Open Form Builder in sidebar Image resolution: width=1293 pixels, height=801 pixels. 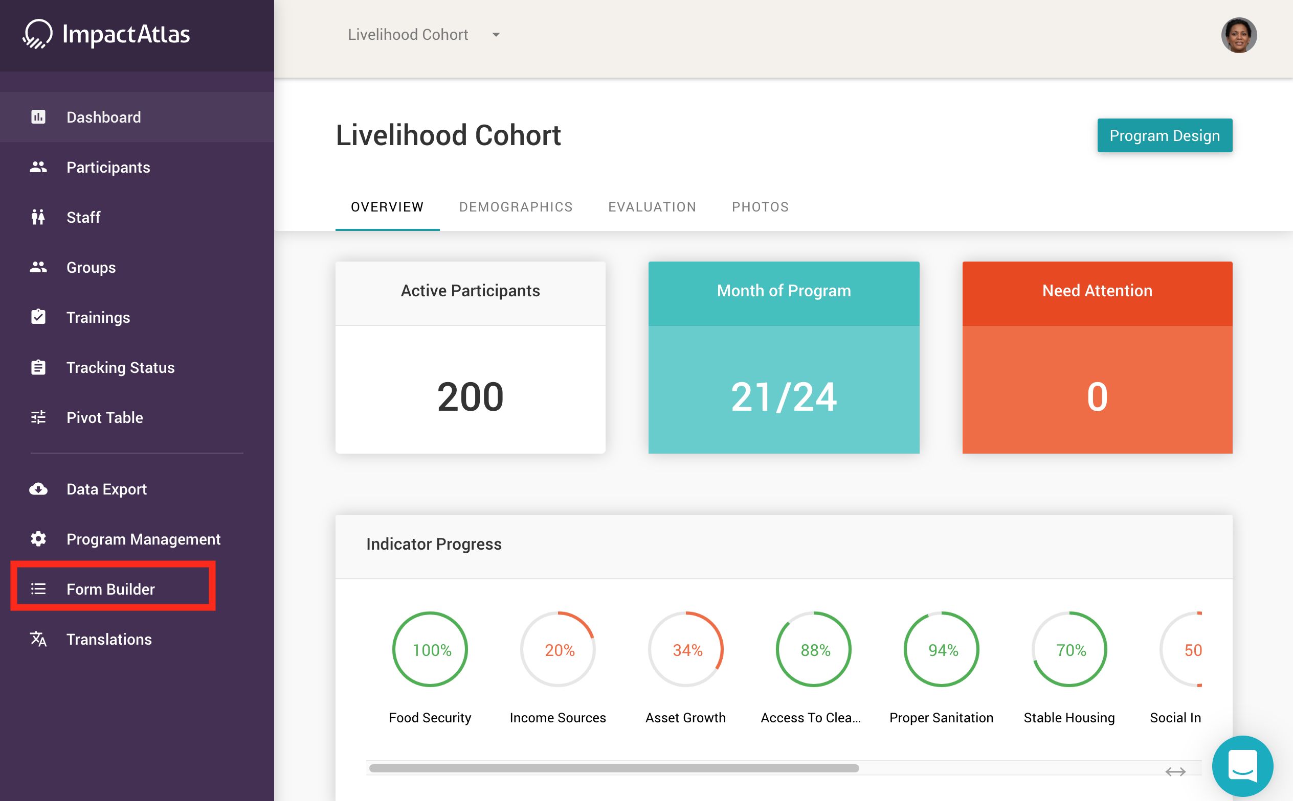(x=111, y=588)
